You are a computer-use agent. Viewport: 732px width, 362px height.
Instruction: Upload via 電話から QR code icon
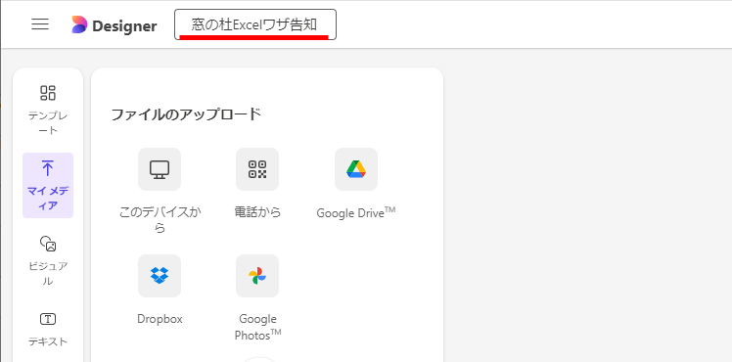[x=257, y=169]
